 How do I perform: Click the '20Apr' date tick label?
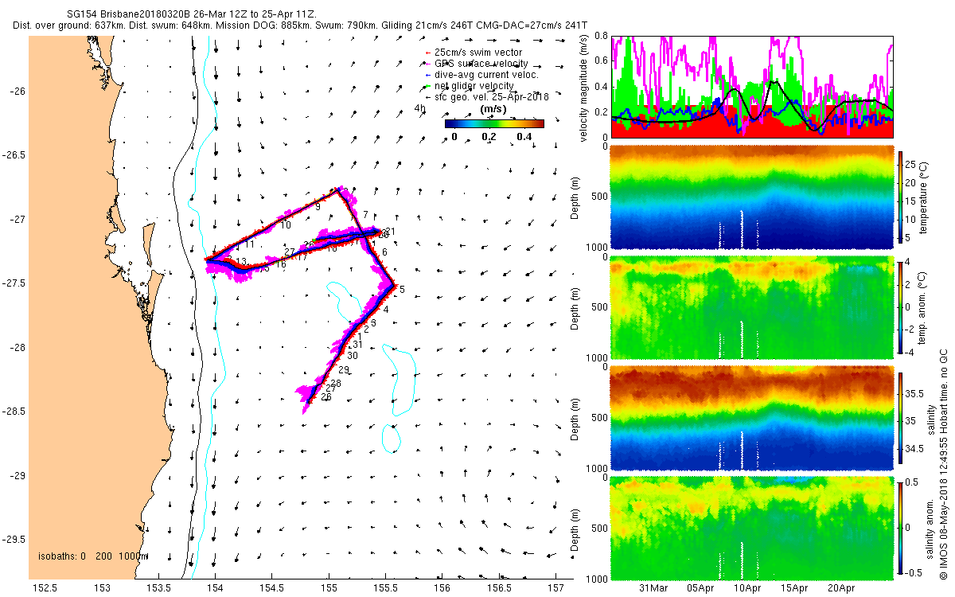[x=841, y=588]
